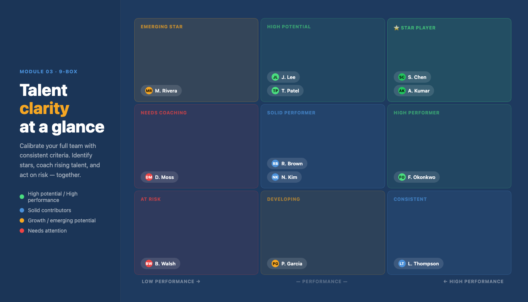This screenshot has width=528, height=302.
Task: Click the green High potential legend dot
Action: (x=22, y=197)
